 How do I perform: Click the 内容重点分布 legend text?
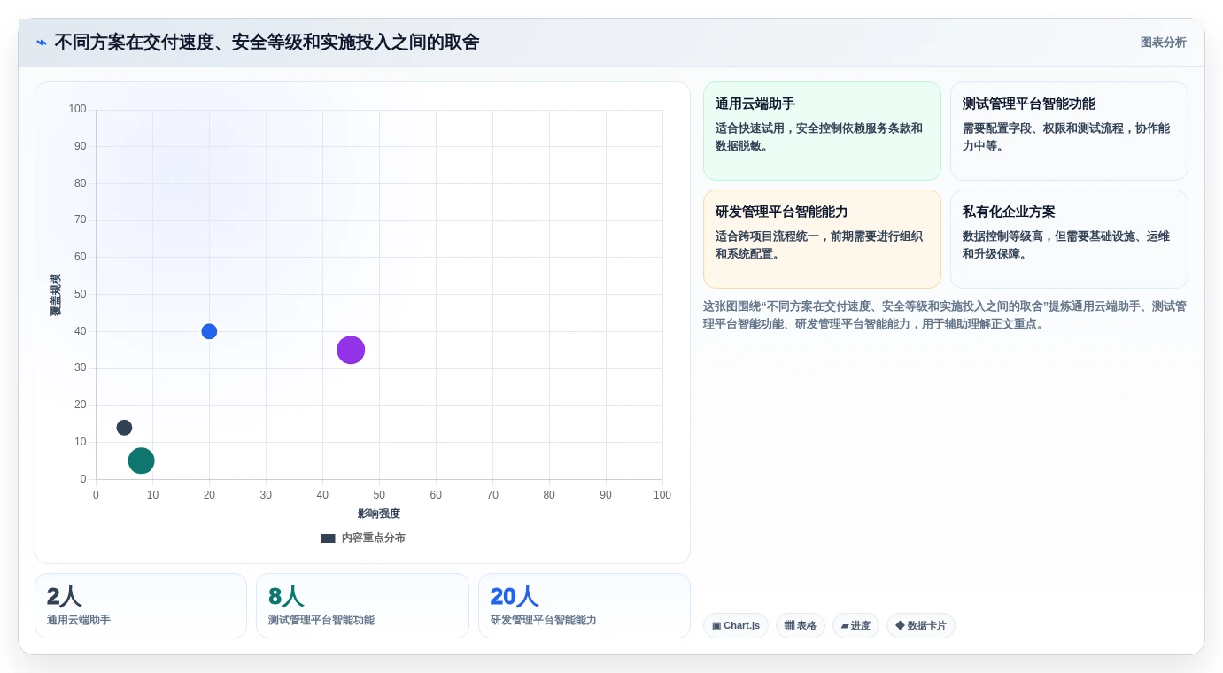pos(374,538)
